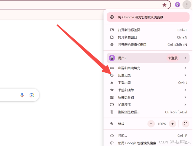
Task: Open the profile avatar in toolbar
Action: click(177, 5)
